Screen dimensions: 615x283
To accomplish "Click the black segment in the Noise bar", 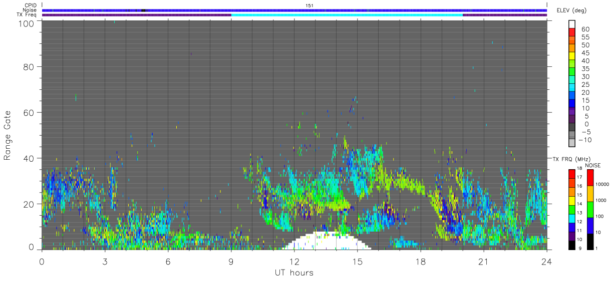I will click(144, 10).
